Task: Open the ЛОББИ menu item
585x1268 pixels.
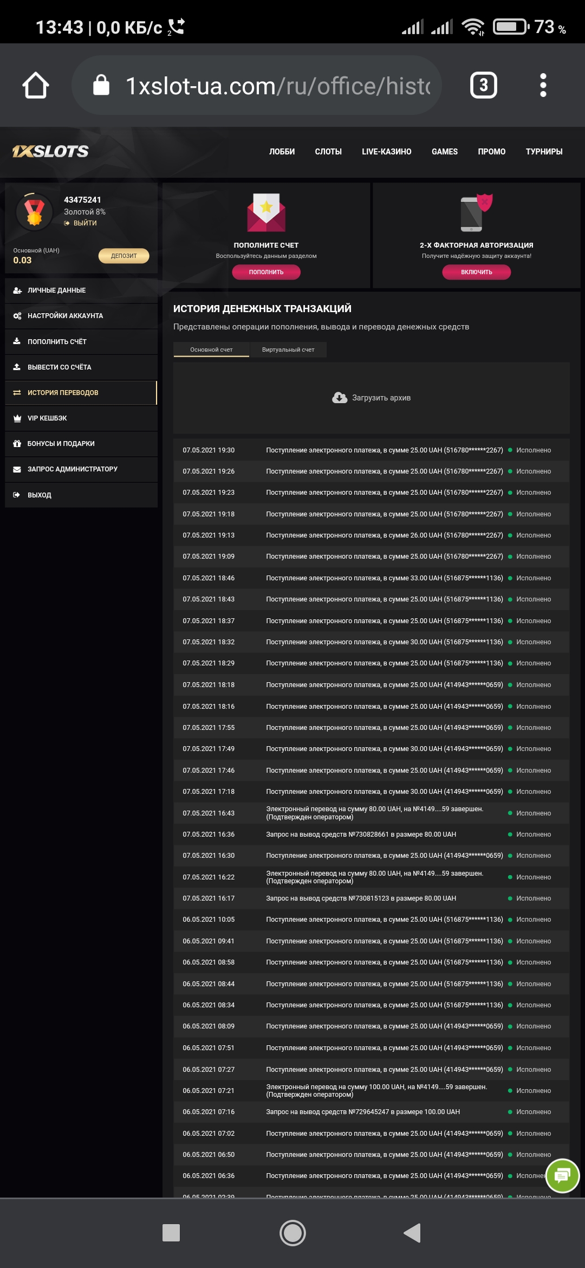Action: [282, 152]
